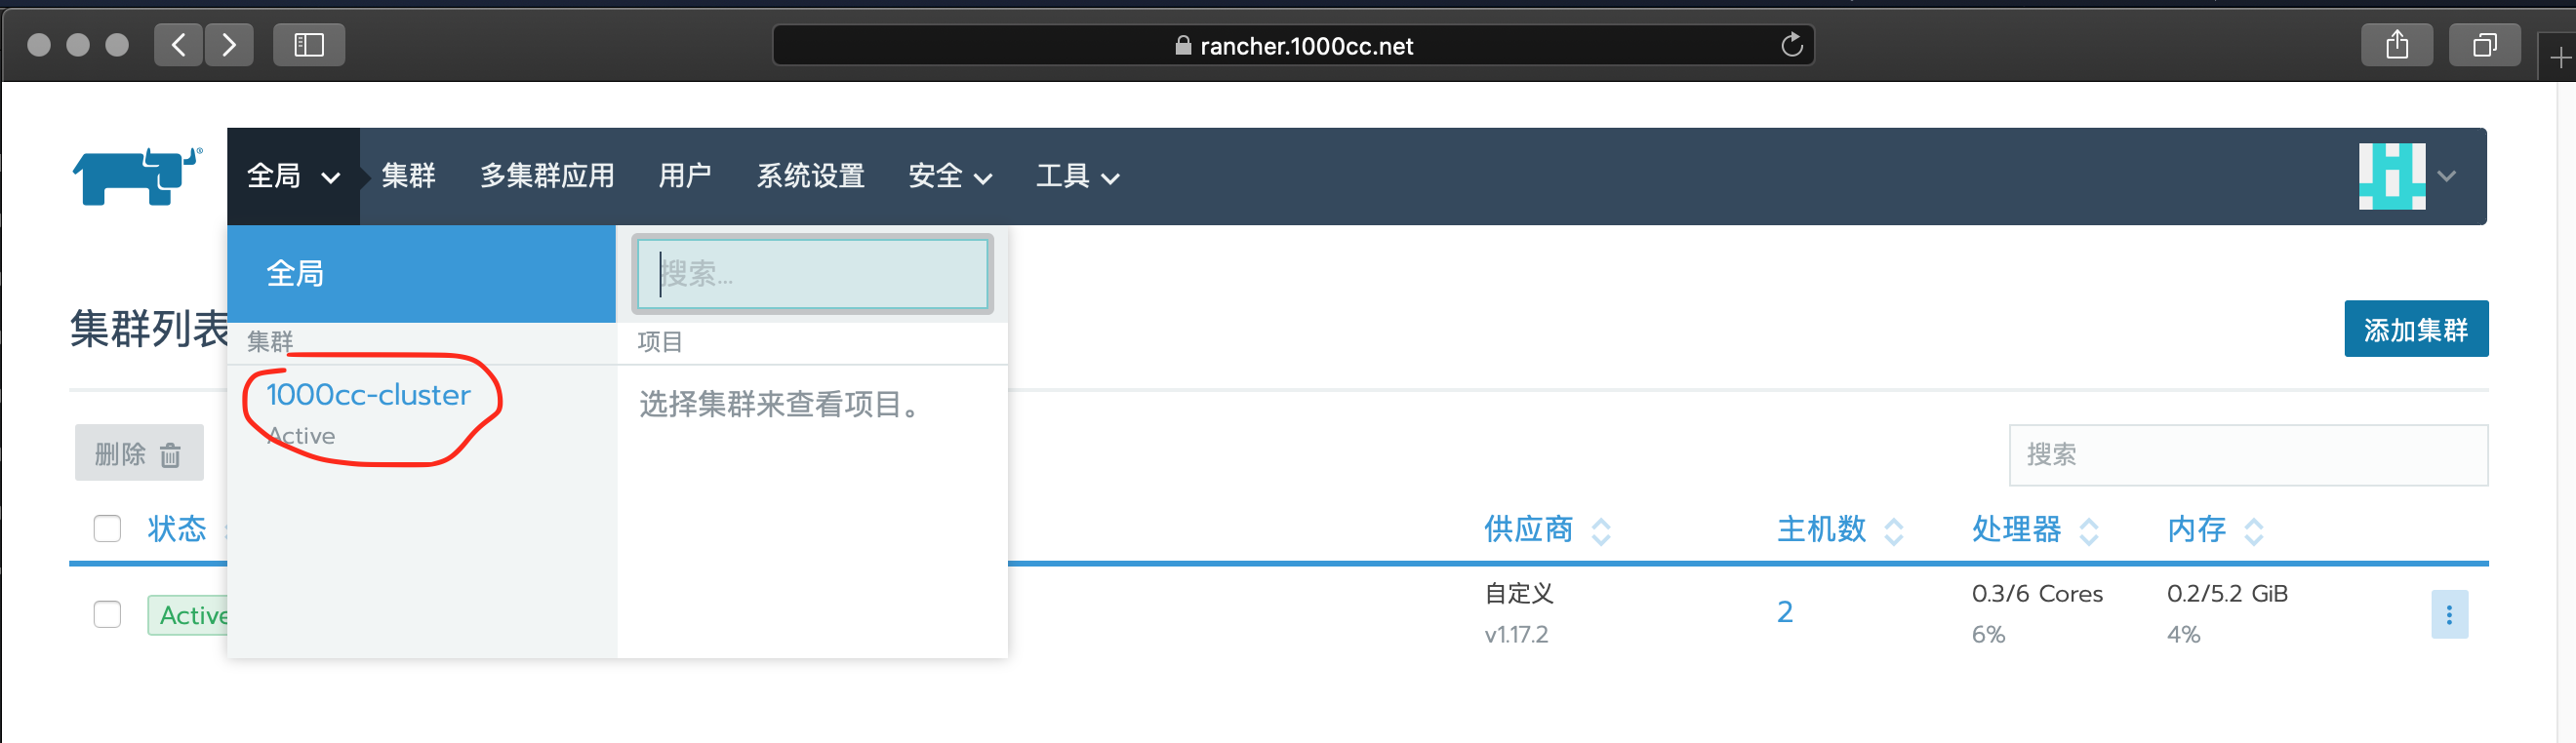This screenshot has width=2576, height=743.
Task: Click 选择集群来查看项目 message
Action: point(779,404)
